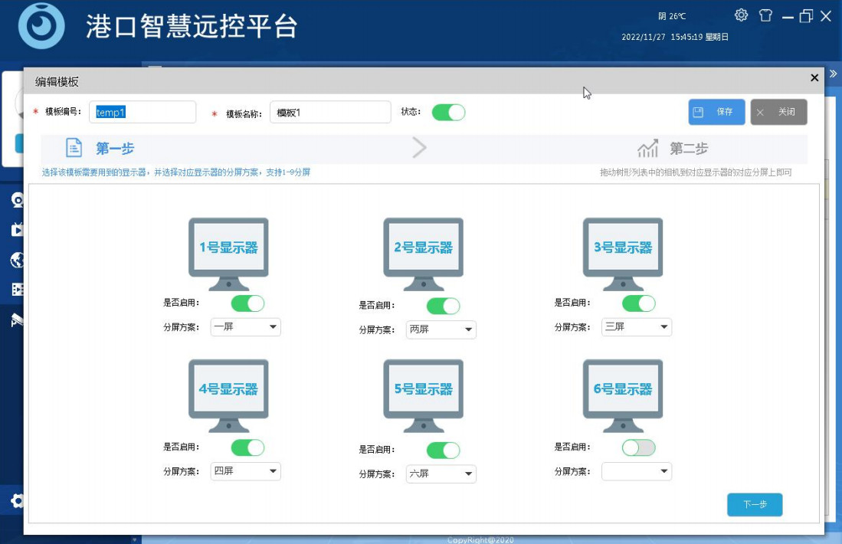This screenshot has height=544, width=842.
Task: Click the 4号显示器 monitor icon
Action: pos(228,395)
